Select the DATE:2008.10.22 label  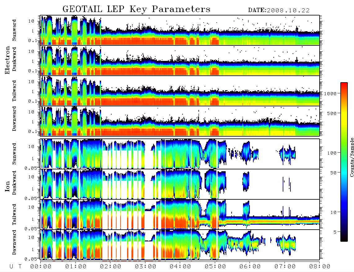(279, 11)
